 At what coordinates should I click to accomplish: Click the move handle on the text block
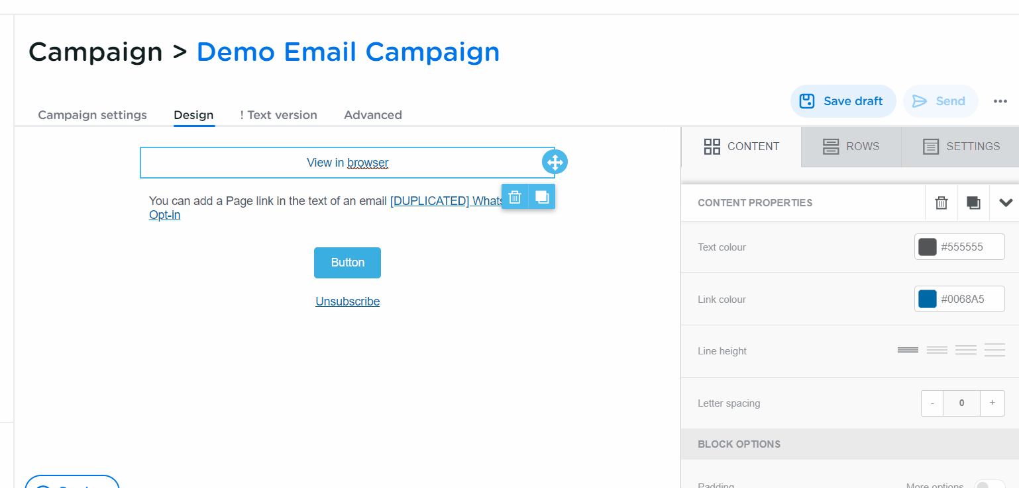coord(555,162)
